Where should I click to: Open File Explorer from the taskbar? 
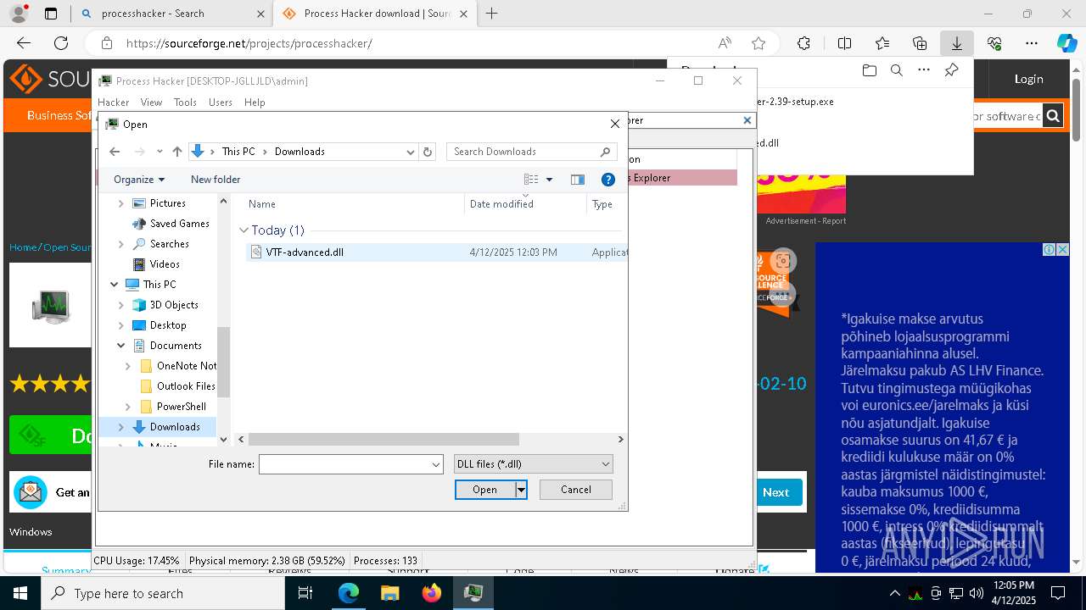pyautogui.click(x=389, y=593)
